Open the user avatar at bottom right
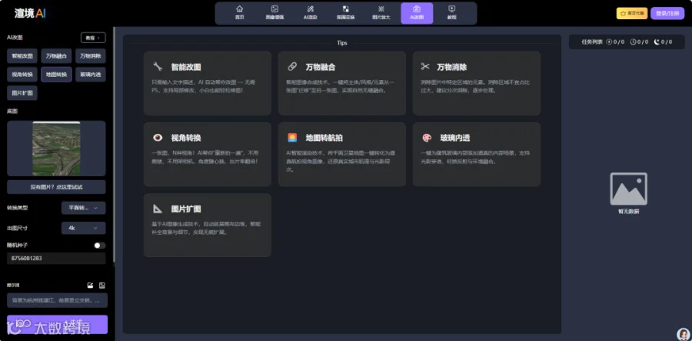Screen dimensions: 692x341 click(683, 334)
